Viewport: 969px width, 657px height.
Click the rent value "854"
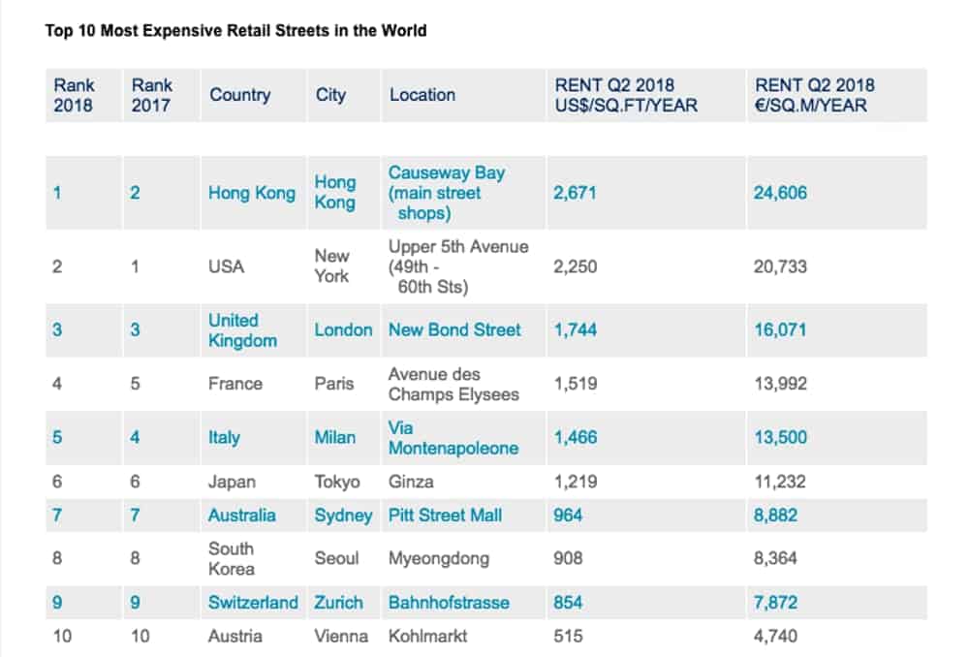(x=567, y=603)
